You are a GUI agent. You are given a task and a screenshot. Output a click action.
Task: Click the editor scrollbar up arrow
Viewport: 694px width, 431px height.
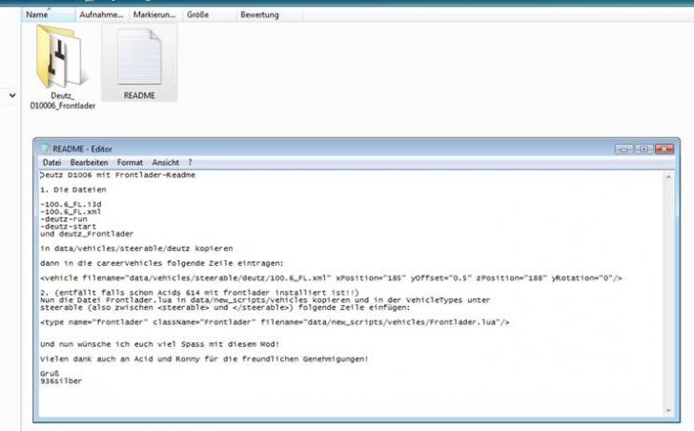[668, 176]
